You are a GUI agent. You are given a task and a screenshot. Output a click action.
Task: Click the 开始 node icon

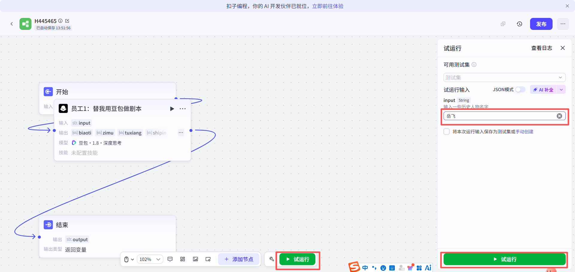48,92
